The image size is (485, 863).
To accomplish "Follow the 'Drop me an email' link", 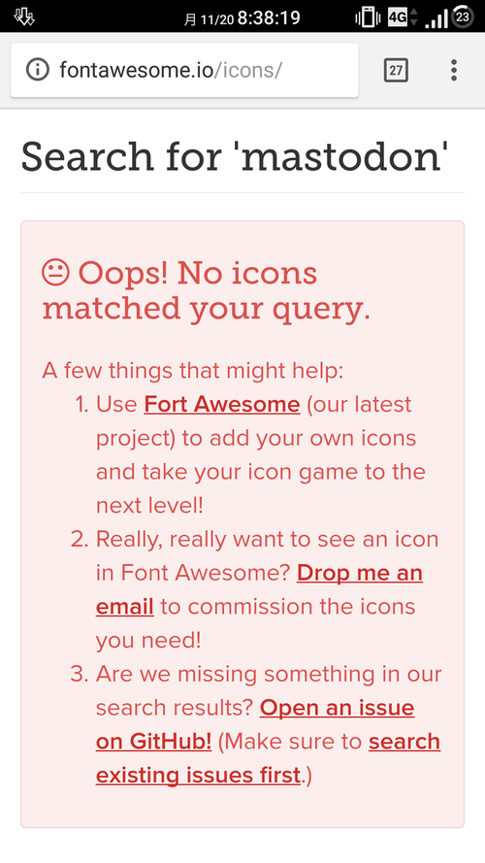I will coord(260,590).
